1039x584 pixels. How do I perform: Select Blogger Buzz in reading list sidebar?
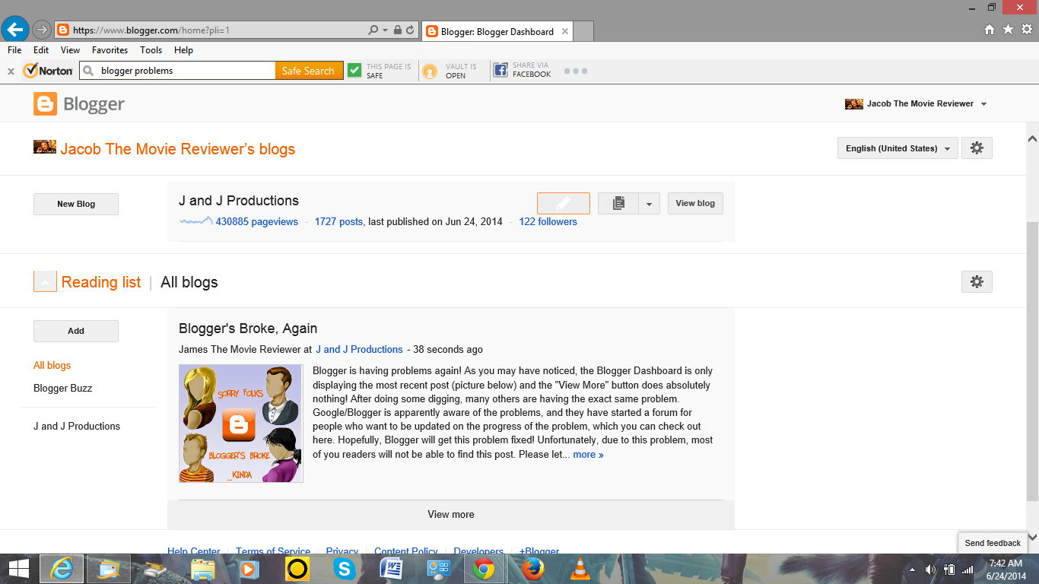(62, 388)
